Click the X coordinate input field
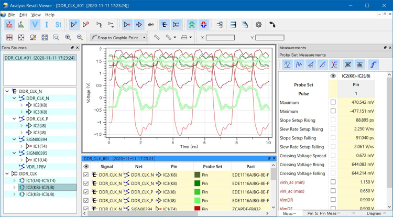This screenshot has height=217, width=393. tap(220, 38)
